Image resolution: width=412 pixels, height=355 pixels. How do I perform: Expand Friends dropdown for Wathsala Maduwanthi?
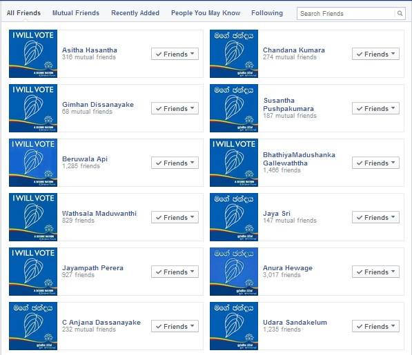point(175,217)
